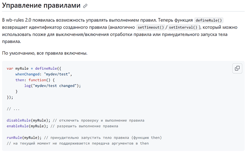Screen dimensions: 249x152
Task: Click the anchor link icon beside the heading
Action: [85, 6]
